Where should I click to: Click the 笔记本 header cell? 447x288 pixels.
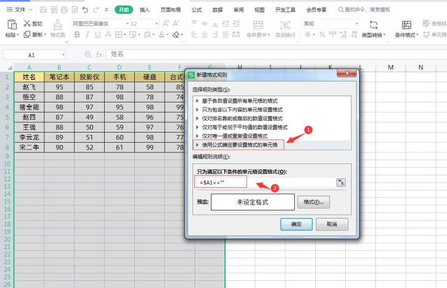point(59,77)
